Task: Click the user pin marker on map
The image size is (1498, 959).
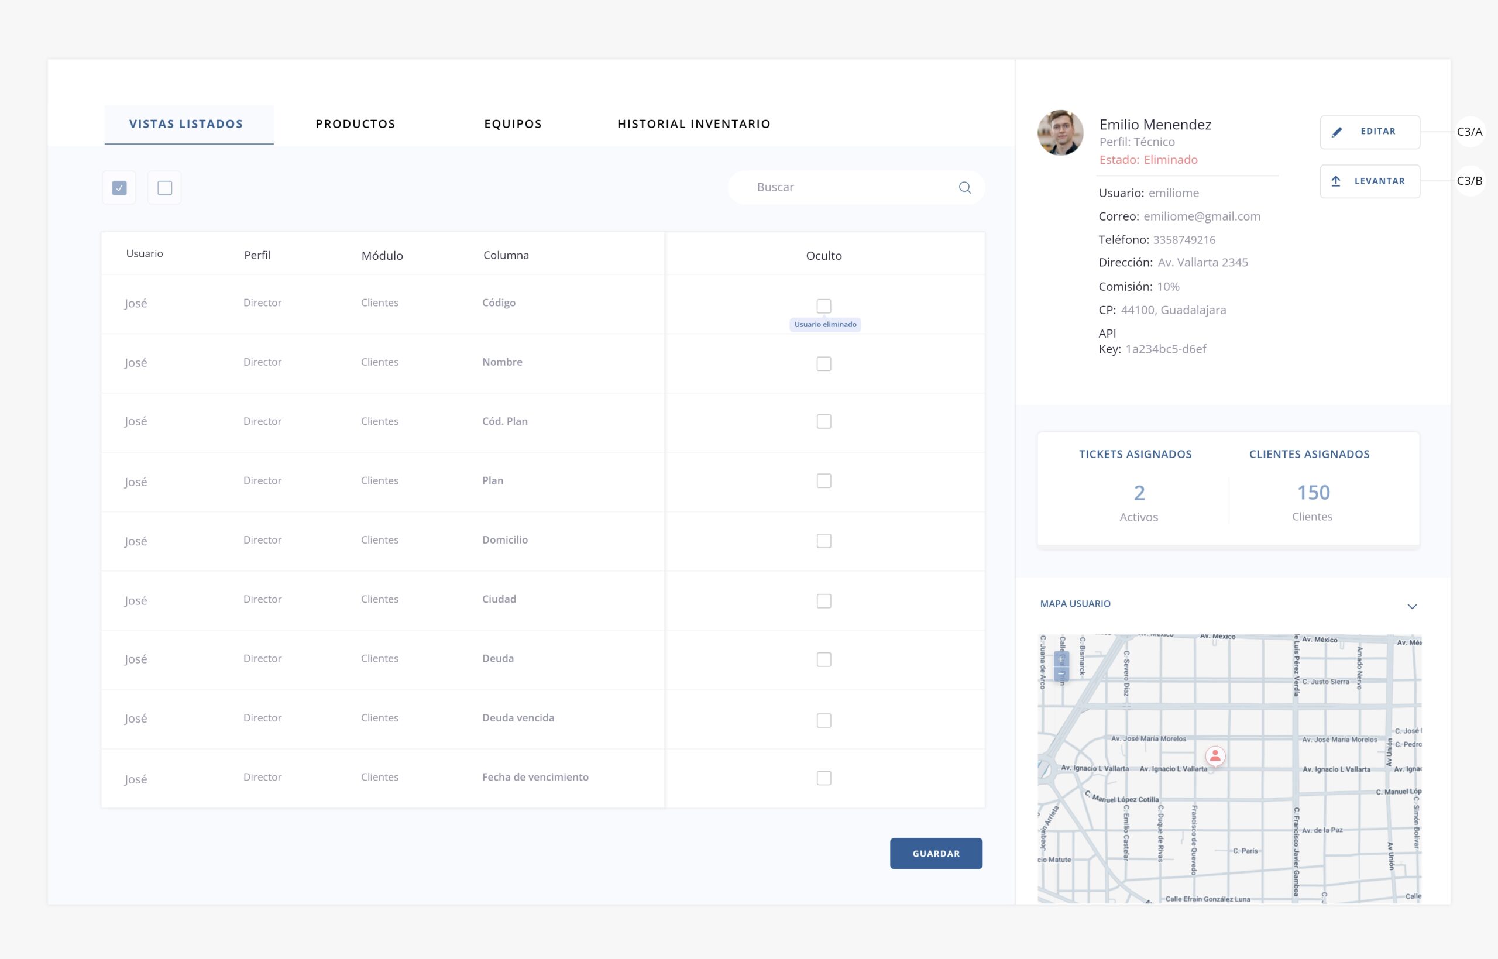Action: (1215, 756)
